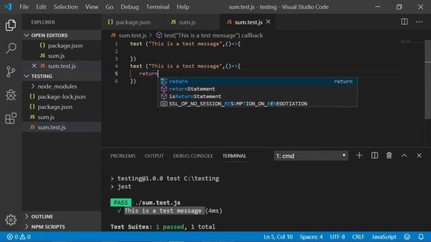Image resolution: width=431 pixels, height=242 pixels.
Task: Open the Extensions view
Action: 11,118
